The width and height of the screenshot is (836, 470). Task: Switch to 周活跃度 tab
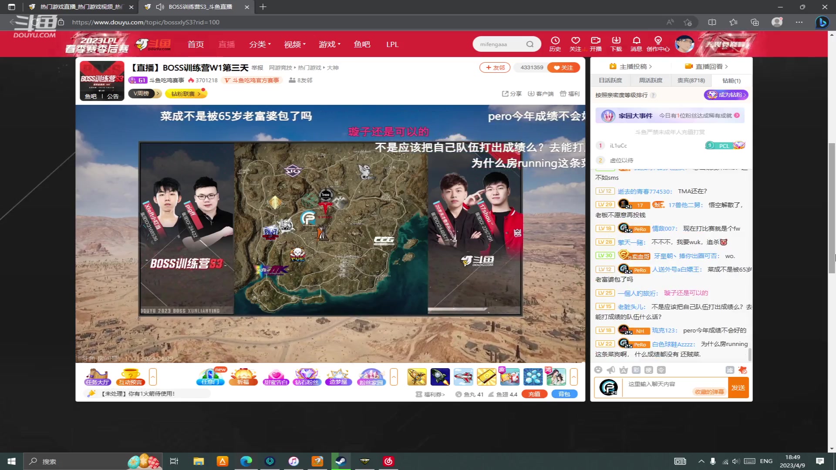click(651, 81)
